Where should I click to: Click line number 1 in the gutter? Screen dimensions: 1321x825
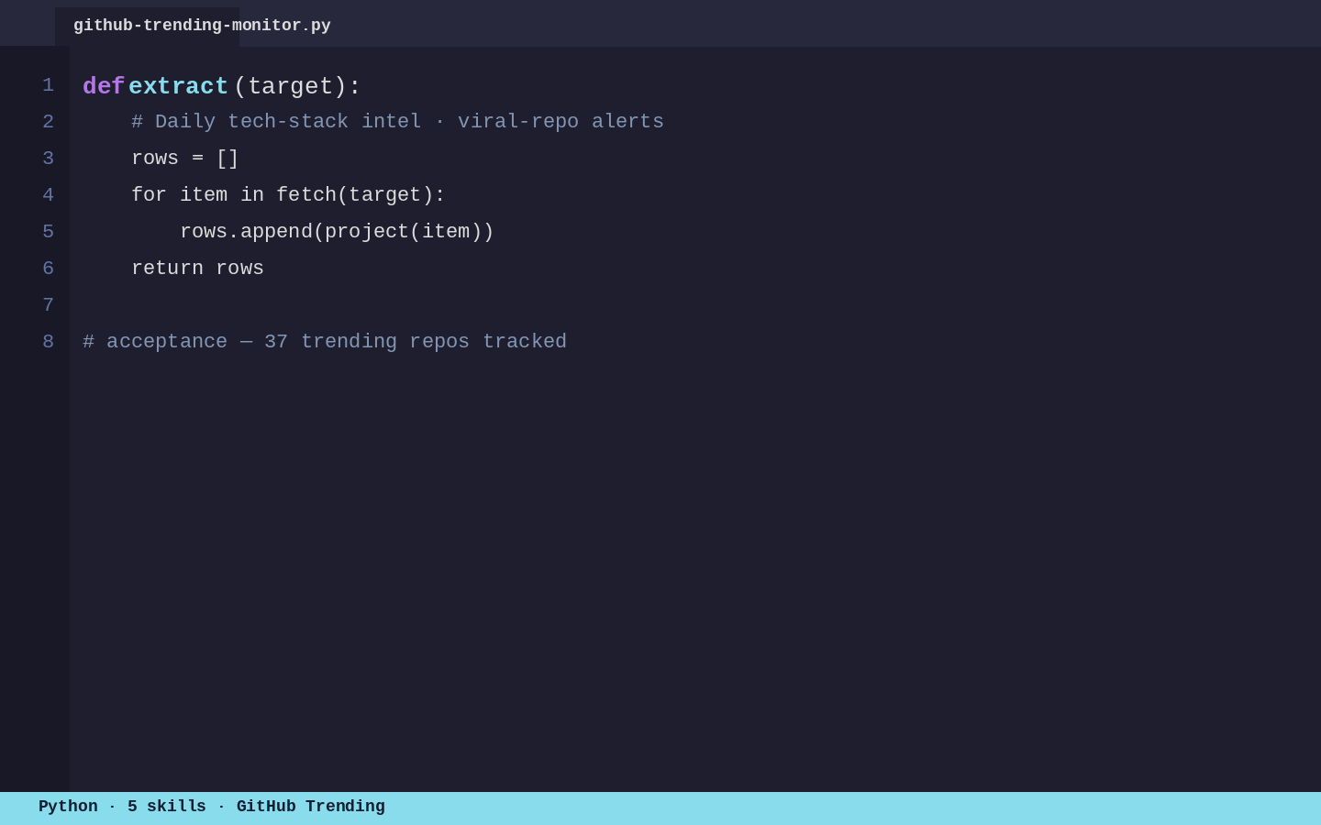click(48, 85)
